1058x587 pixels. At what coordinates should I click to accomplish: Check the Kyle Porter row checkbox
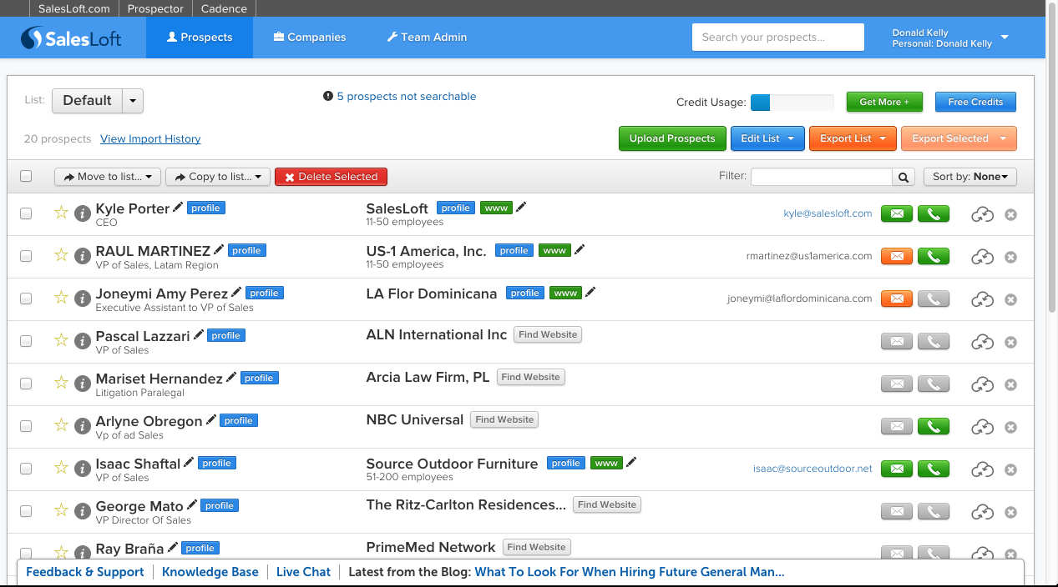coord(26,213)
